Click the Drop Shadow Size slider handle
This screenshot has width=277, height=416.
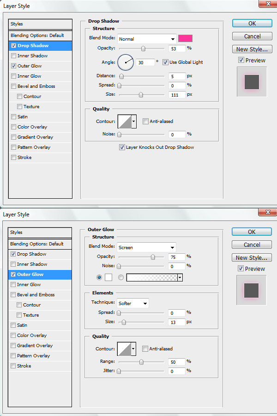tap(141, 95)
